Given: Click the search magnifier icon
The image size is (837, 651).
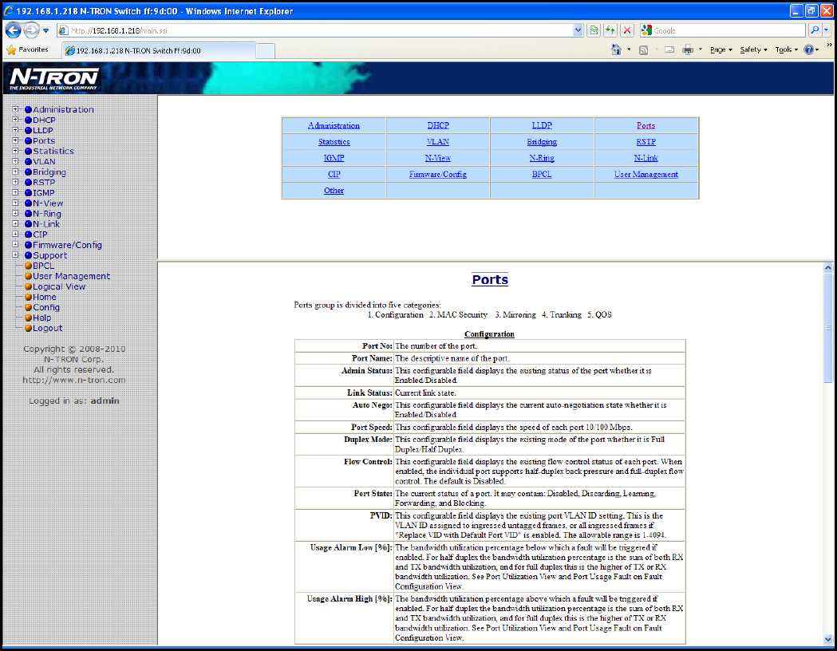Looking at the screenshot, I should point(815,30).
